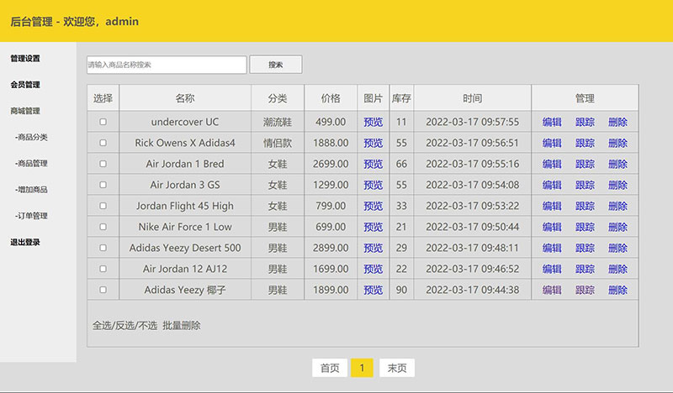The image size is (673, 393).
Task: Go to 商品分类 submenu item
Action: click(x=32, y=137)
